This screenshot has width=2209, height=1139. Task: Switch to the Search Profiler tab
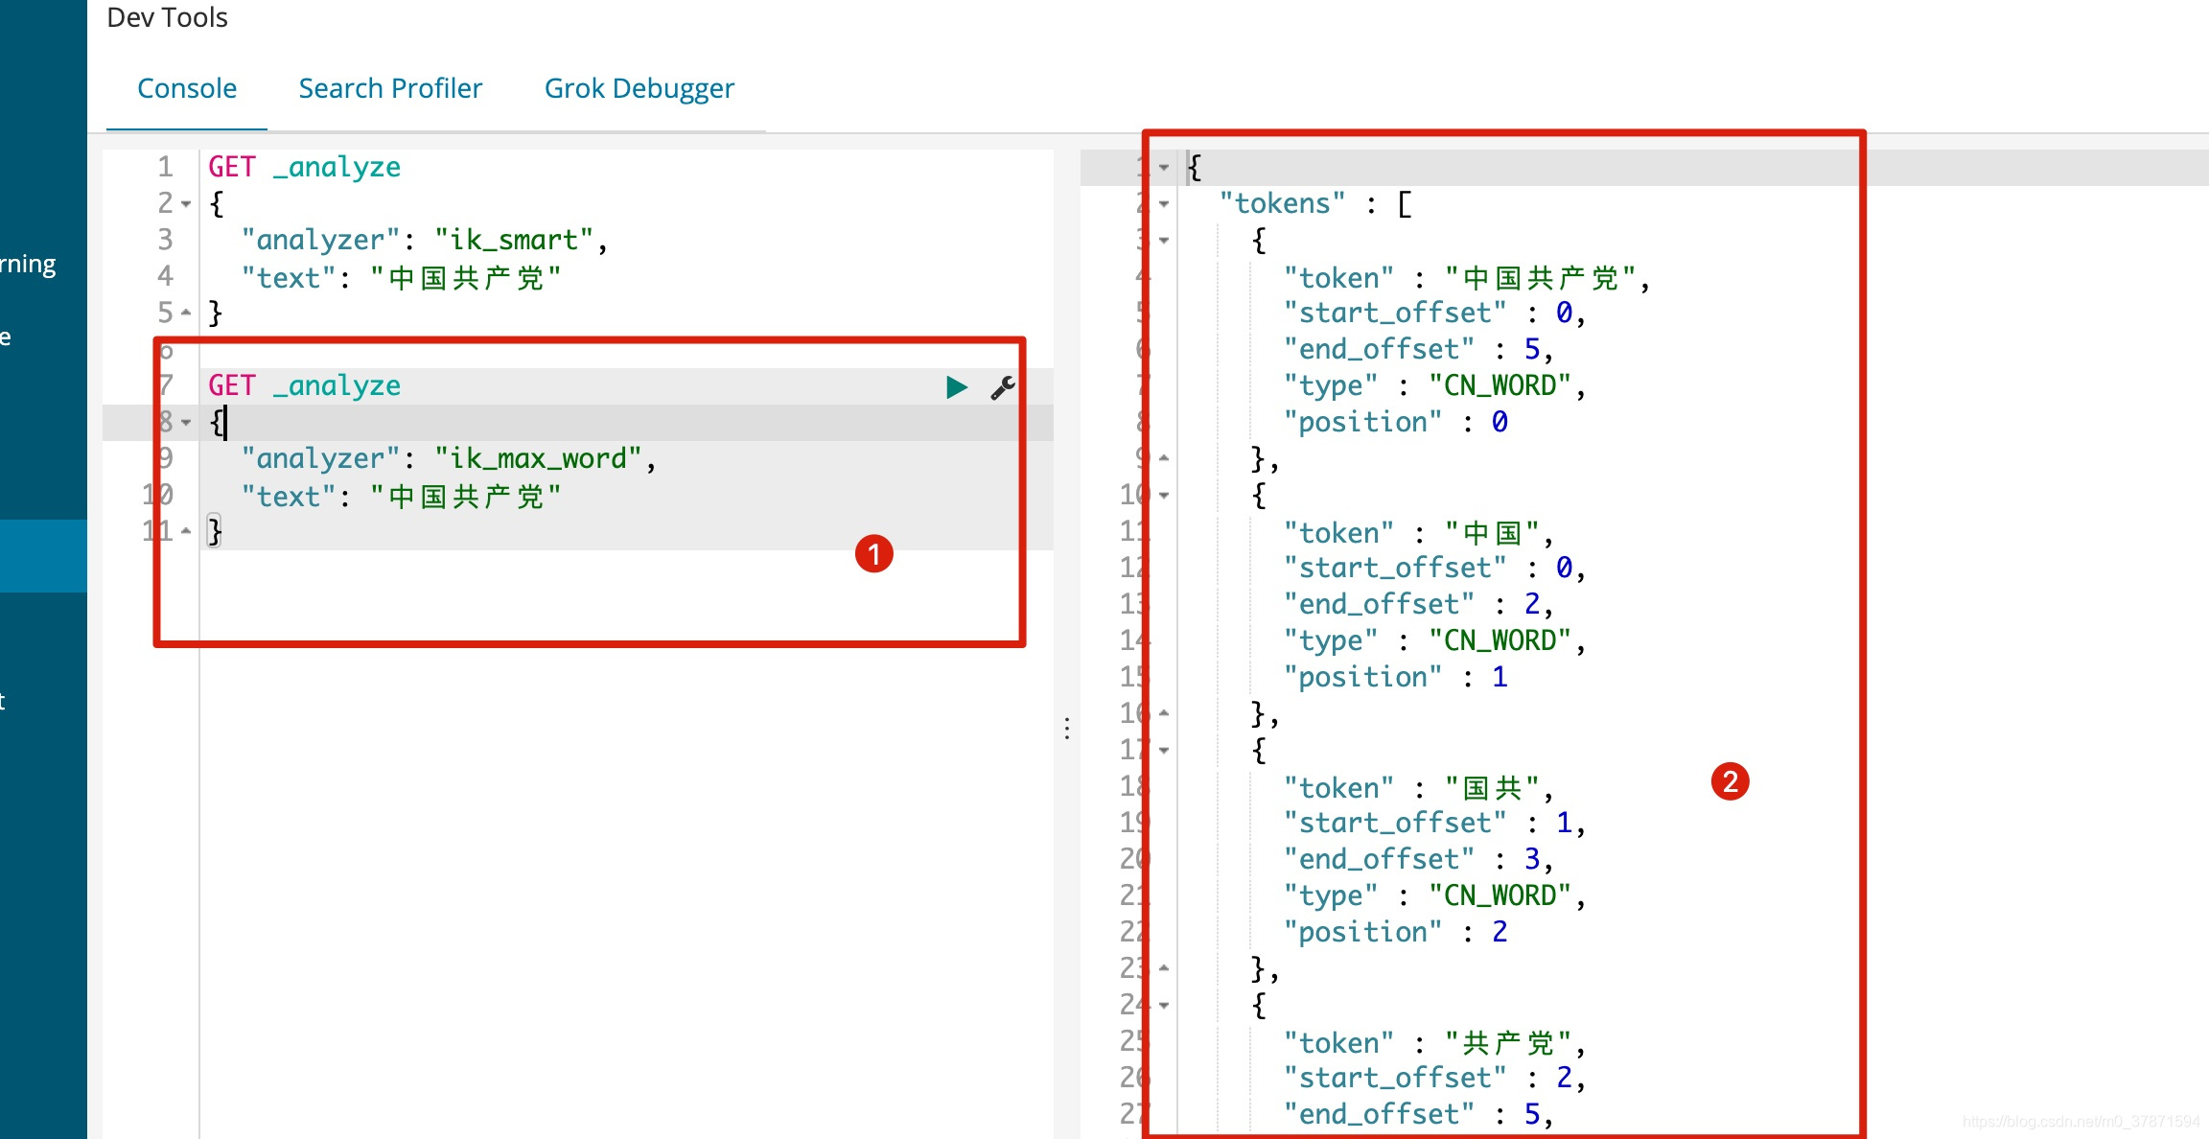(x=390, y=88)
